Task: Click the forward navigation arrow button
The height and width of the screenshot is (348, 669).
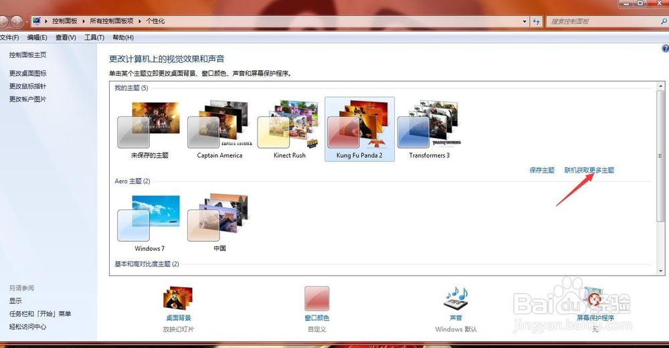Action: (x=17, y=21)
